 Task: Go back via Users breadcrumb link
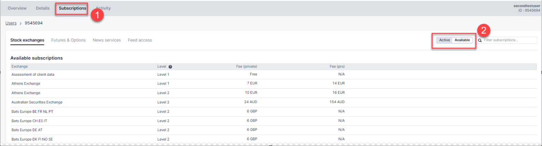coord(11,23)
